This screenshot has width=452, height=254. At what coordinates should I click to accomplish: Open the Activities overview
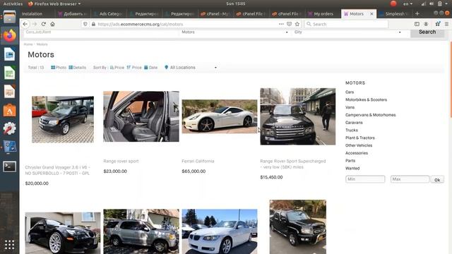[13, 4]
